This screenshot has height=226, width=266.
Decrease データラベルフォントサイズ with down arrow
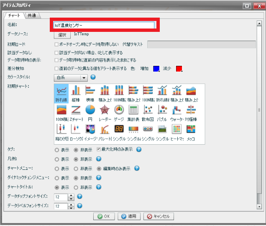coord(71,208)
